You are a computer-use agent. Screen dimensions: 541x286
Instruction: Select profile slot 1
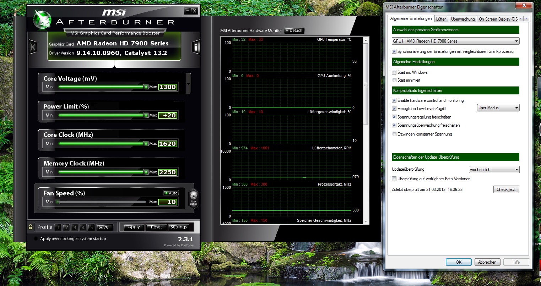58,227
